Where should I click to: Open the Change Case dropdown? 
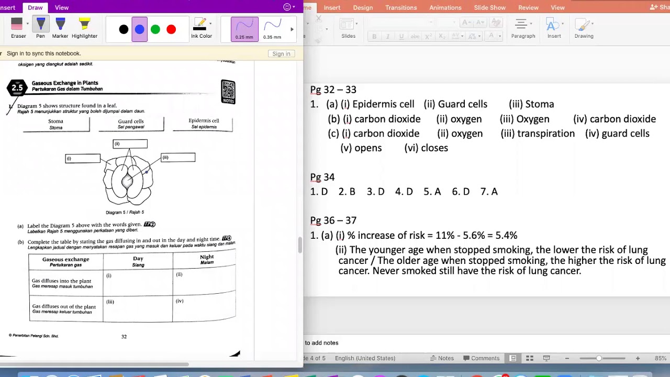473,36
